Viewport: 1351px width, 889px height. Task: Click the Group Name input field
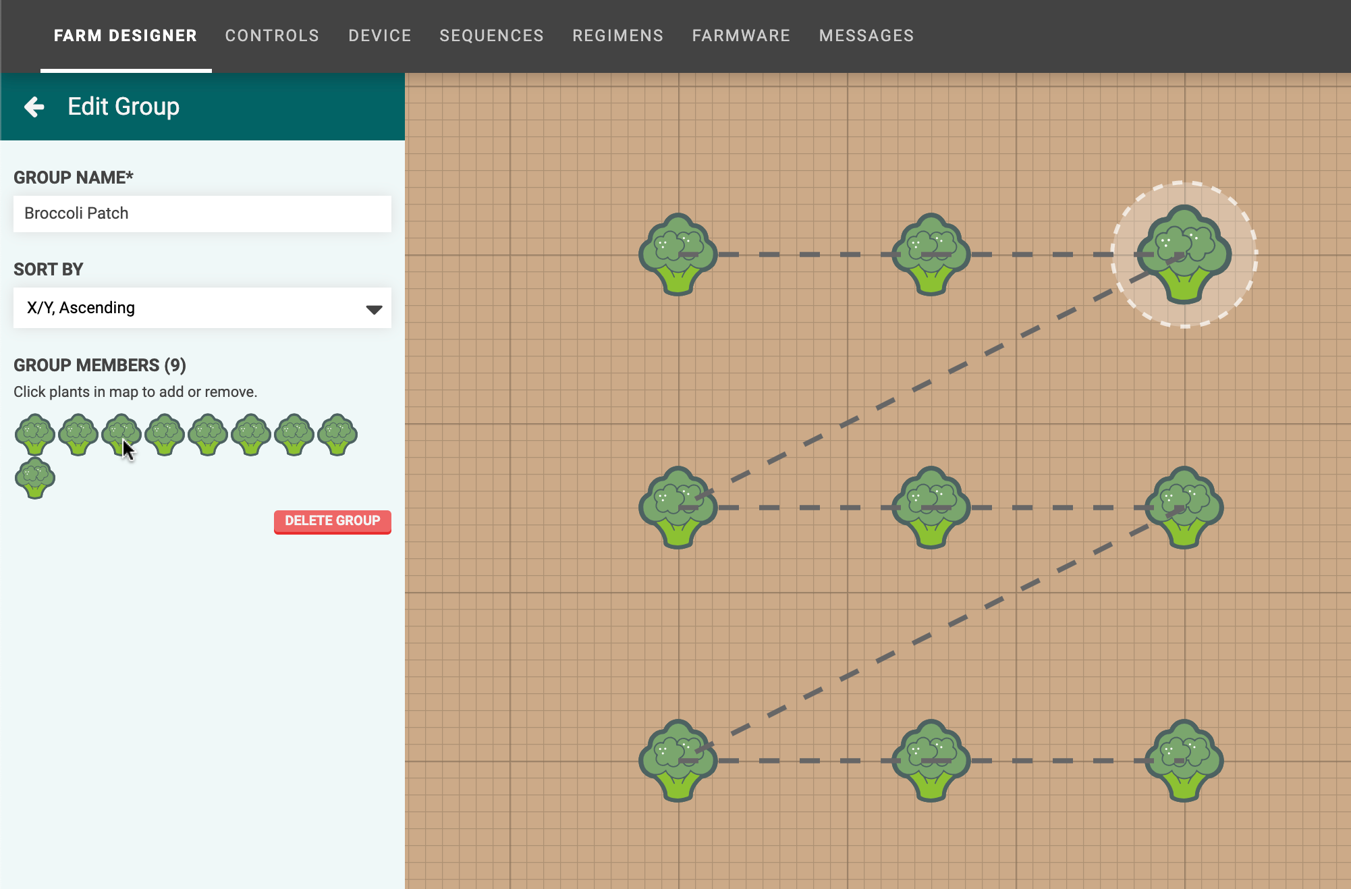[202, 213]
